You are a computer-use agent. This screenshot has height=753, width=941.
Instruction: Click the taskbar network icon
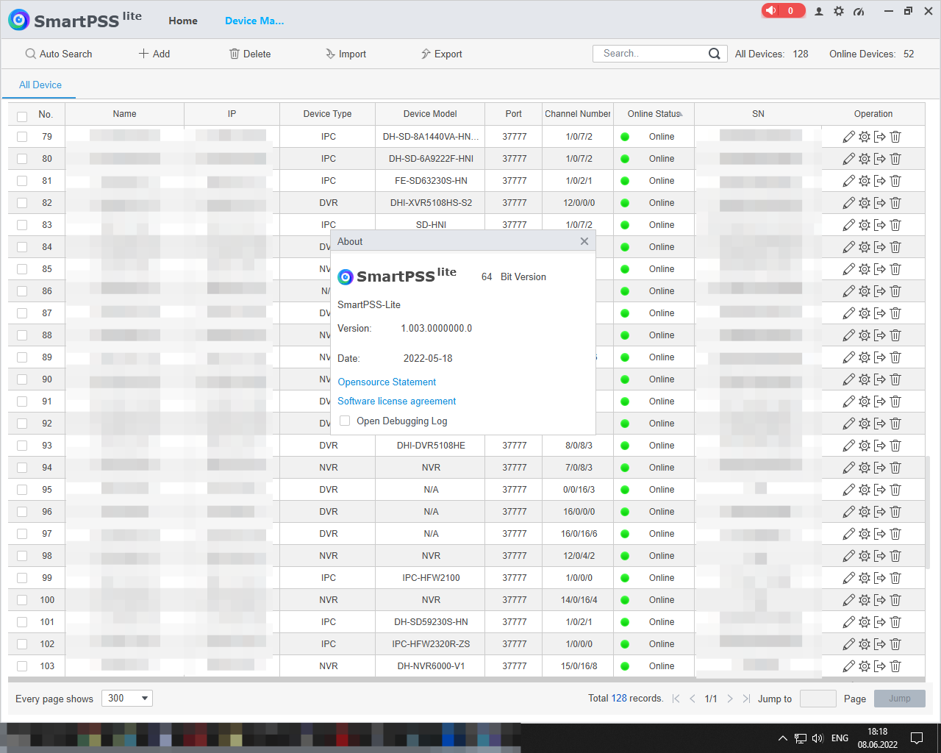tap(801, 738)
